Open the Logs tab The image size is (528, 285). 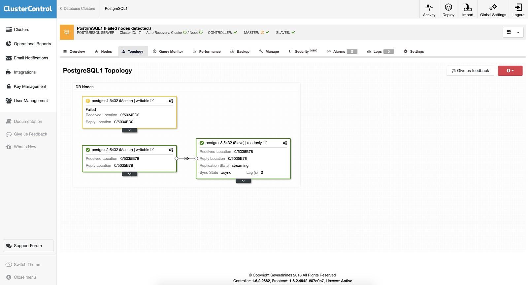click(380, 51)
